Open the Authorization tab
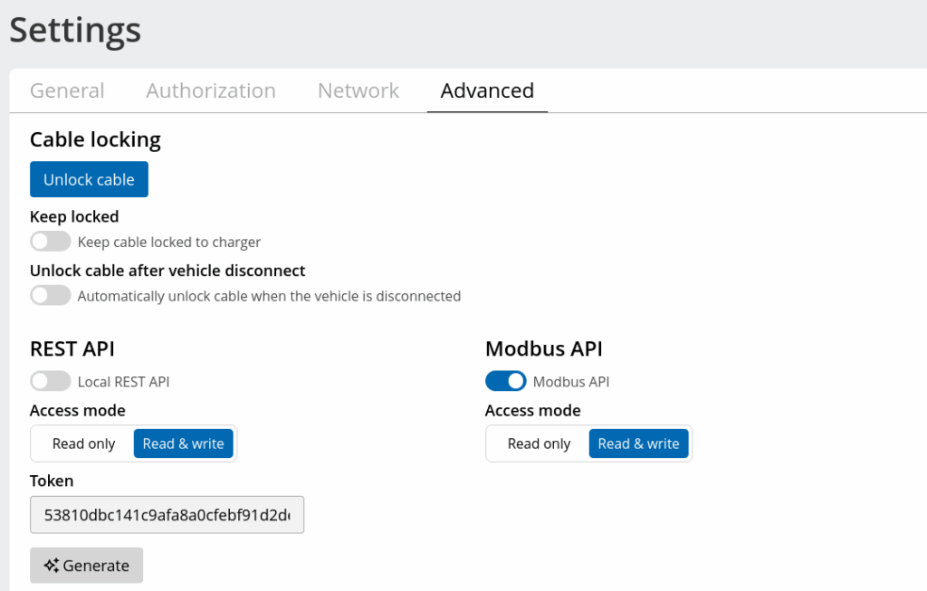 pos(210,91)
